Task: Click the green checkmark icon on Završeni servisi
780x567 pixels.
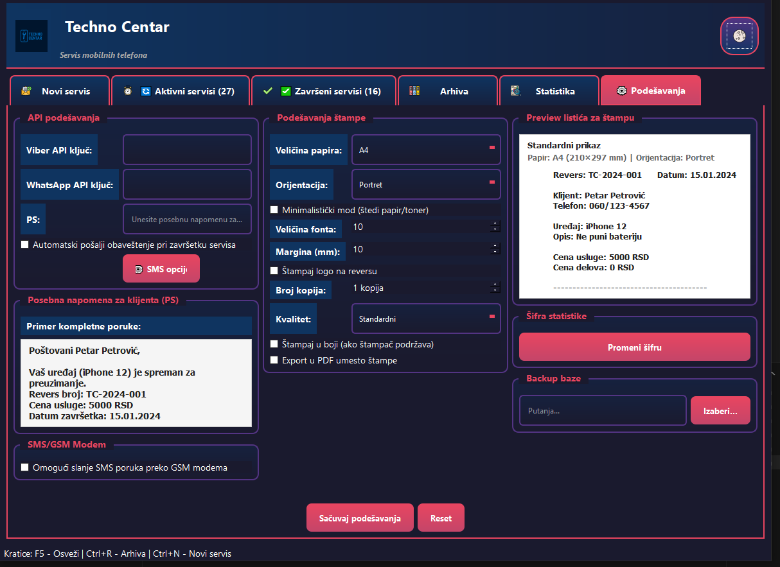Action: (x=268, y=91)
